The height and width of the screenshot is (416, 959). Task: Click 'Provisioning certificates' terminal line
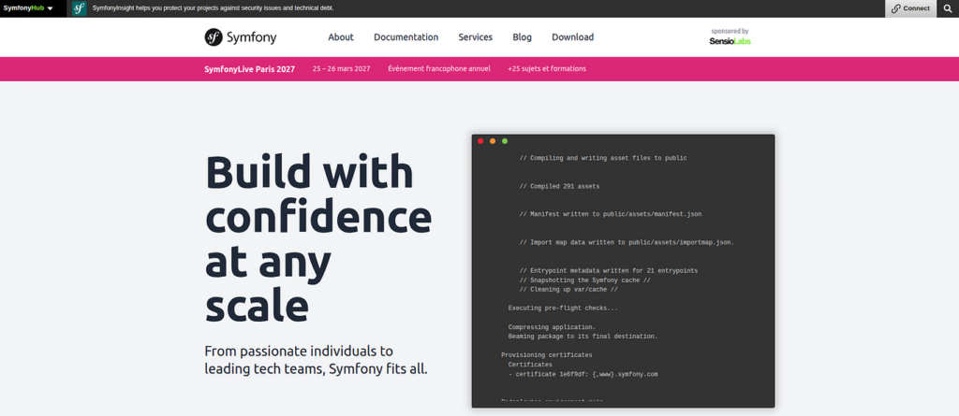(x=546, y=355)
